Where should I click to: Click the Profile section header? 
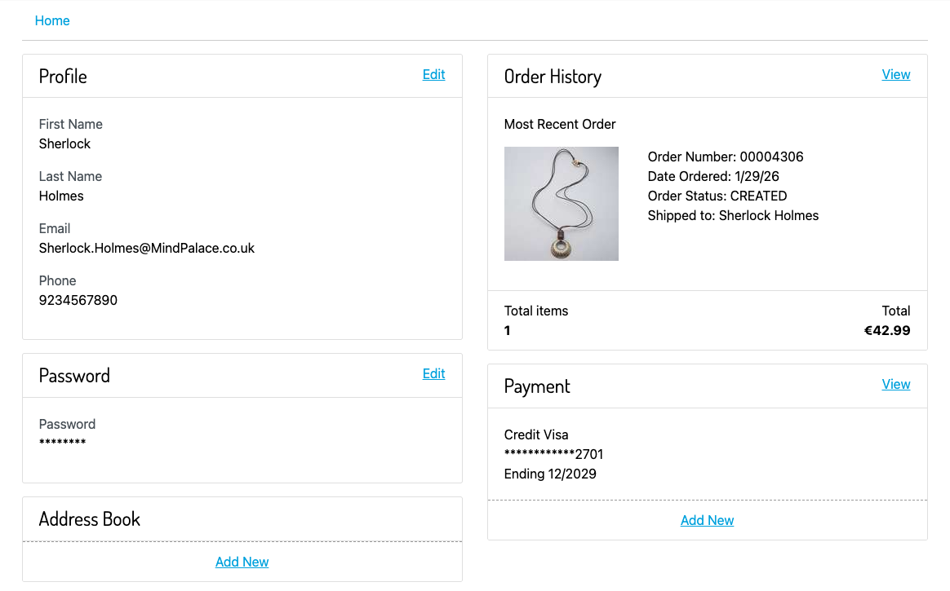(x=62, y=76)
